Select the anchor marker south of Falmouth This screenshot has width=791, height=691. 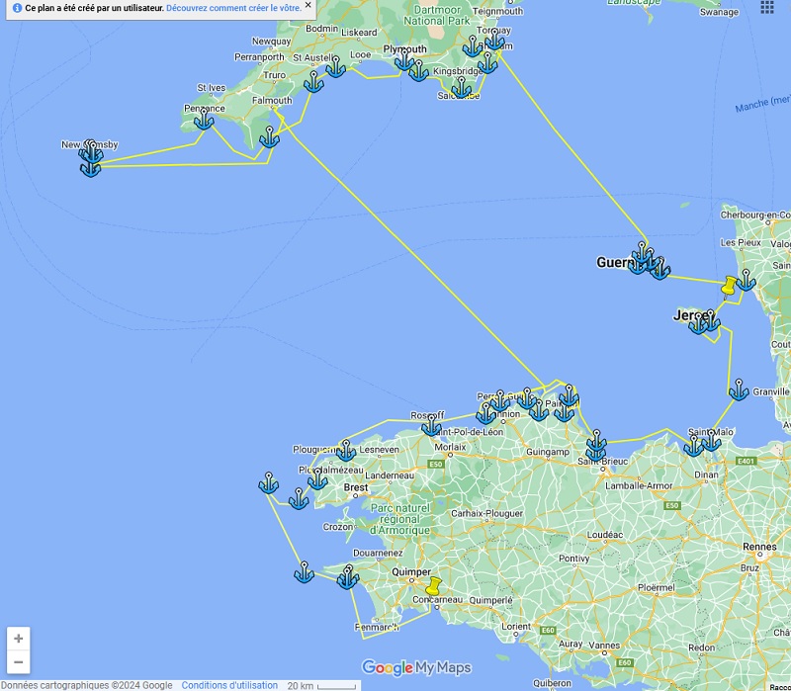[269, 137]
